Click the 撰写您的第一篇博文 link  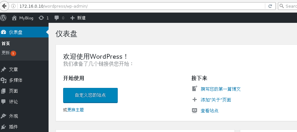[221, 89]
